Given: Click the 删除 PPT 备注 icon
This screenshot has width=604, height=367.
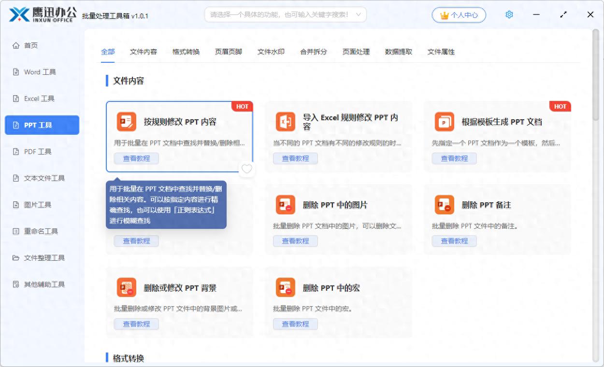Looking at the screenshot, I should tap(444, 205).
